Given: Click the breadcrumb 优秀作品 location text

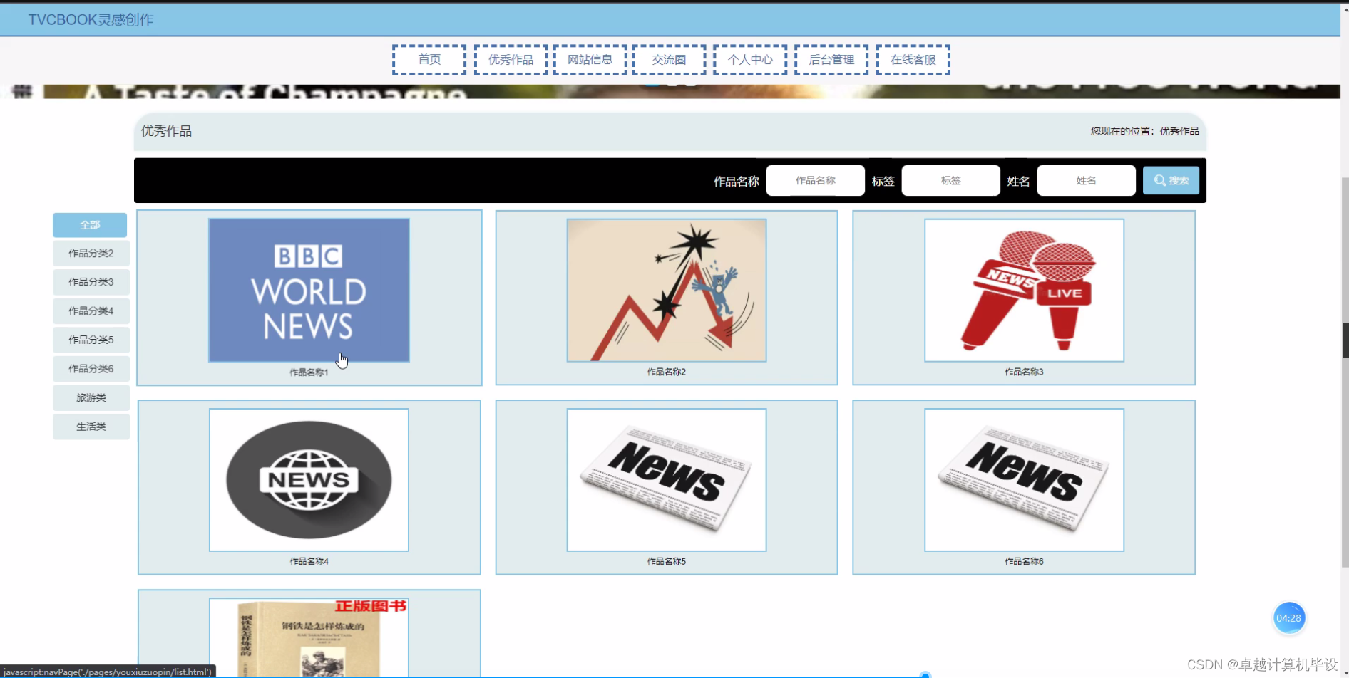Looking at the screenshot, I should [1179, 131].
